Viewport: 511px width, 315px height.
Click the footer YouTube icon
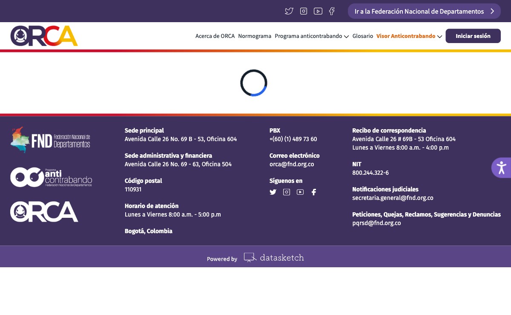(x=300, y=192)
